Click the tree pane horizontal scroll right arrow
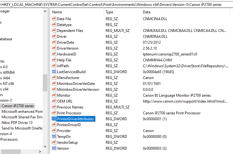233x154 pixels. [x=40, y=152]
